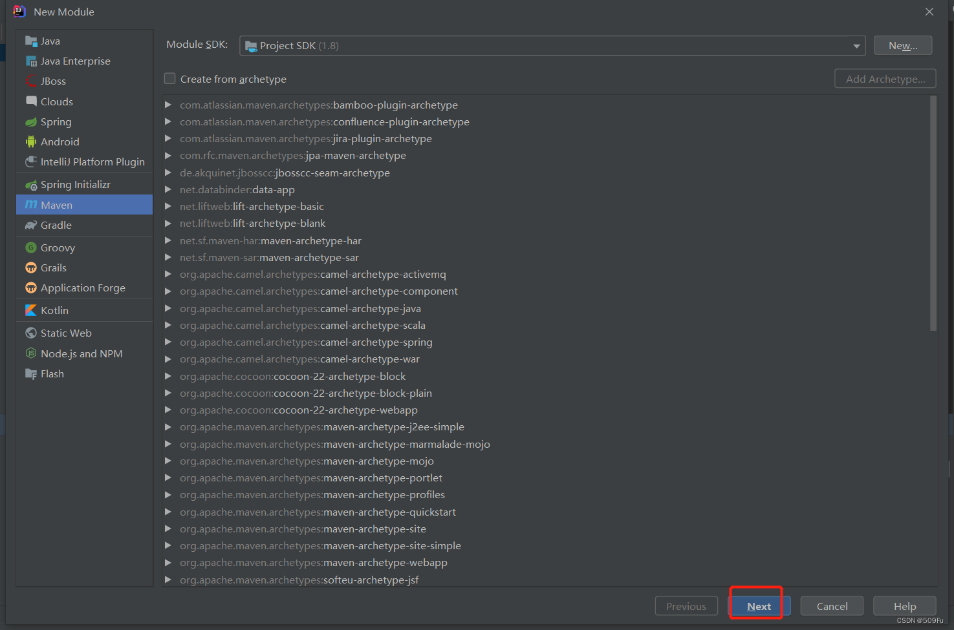Choose the Clouds icon in module list
This screenshot has width=954, height=630.
coord(30,101)
